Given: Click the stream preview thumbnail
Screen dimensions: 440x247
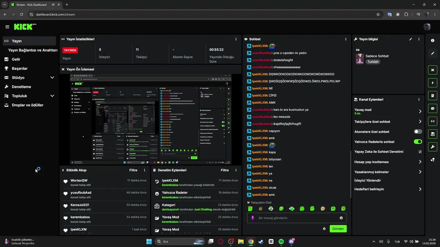Looking at the screenshot, I should pos(151,119).
